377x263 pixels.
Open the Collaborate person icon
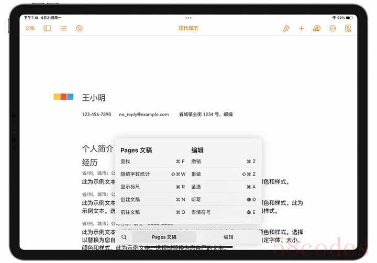coord(317,29)
